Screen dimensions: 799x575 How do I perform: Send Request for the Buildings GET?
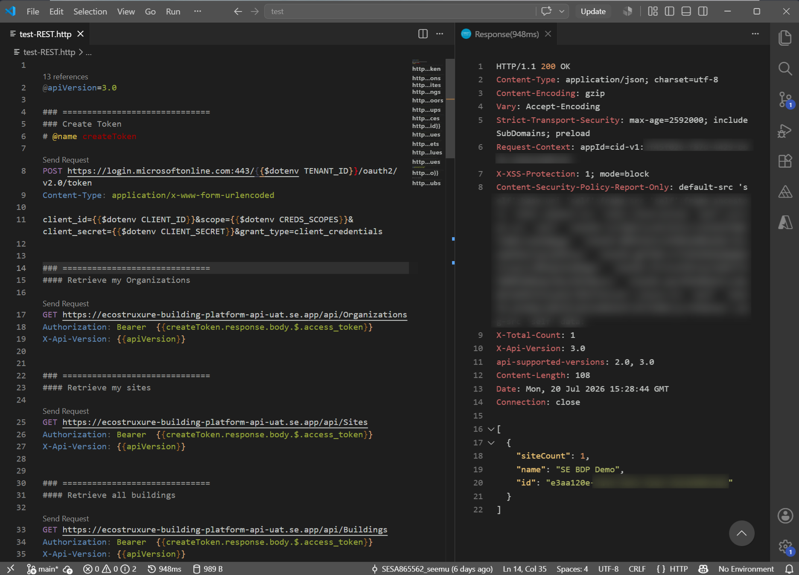[x=66, y=519]
